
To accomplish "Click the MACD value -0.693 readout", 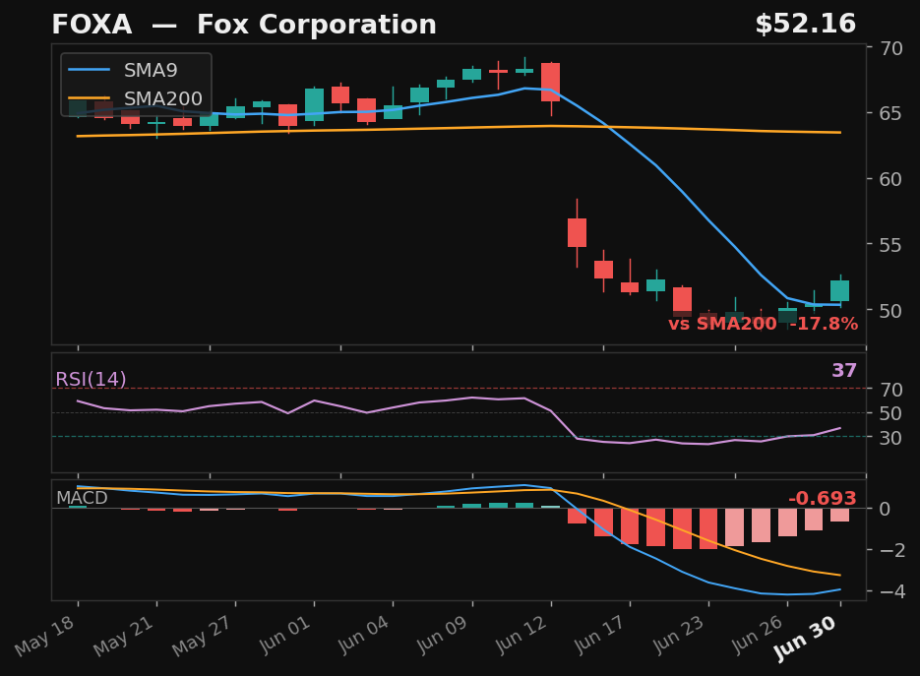I will (x=822, y=498).
